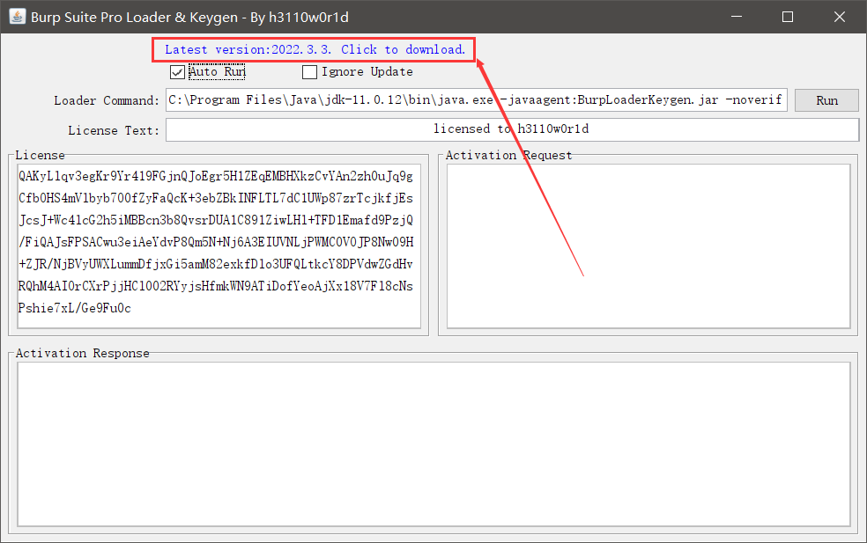The width and height of the screenshot is (867, 543).
Task: Click the Run button
Action: coord(826,100)
